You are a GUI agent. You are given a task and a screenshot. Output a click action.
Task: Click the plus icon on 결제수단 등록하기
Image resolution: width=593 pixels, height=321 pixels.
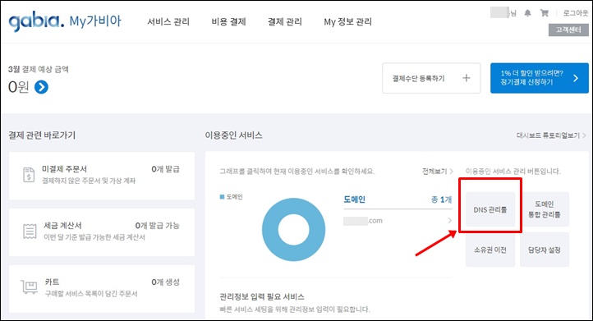point(467,78)
